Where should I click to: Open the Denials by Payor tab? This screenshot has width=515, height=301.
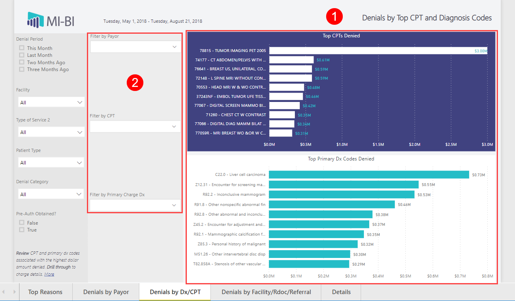point(106,292)
